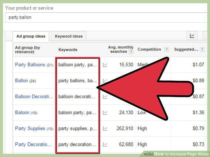Sort by Avg. monthly searches header
This screenshot has width=210, height=157.
tap(121, 49)
